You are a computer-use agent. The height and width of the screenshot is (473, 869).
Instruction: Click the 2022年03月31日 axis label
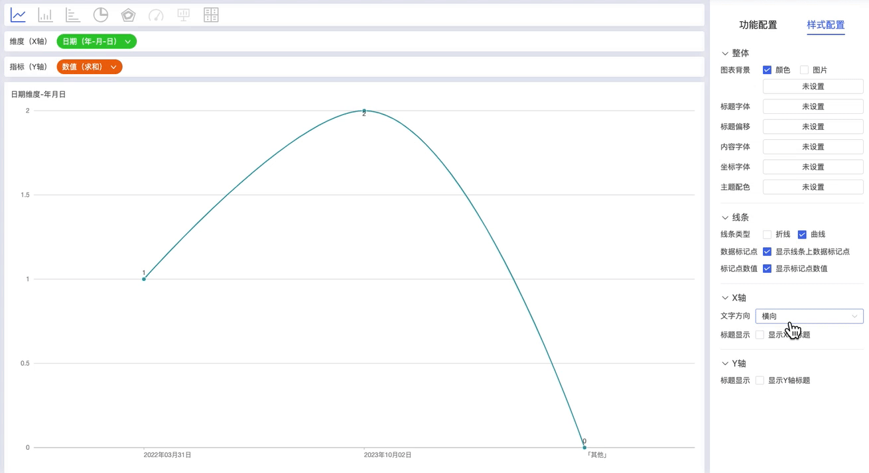tap(168, 455)
